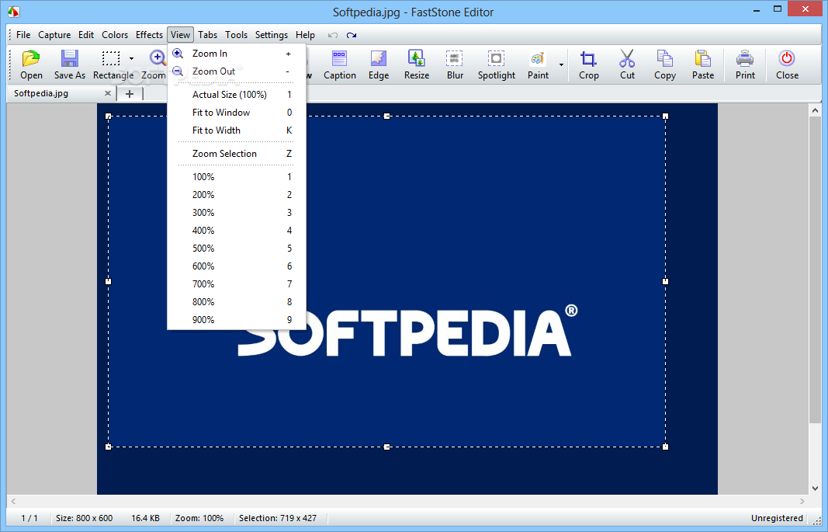Viewport: 828px width, 532px height.
Task: Set zoom to 800% in menu
Action: (x=237, y=302)
